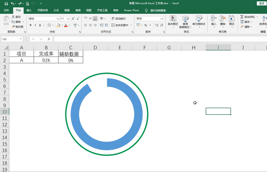This screenshot has width=267, height=172.
Task: Click the Delete cells (删除) icon
Action: [223, 19]
